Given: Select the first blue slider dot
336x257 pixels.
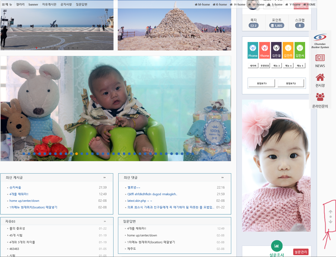Looking at the screenshot, I should click(x=24, y=154).
